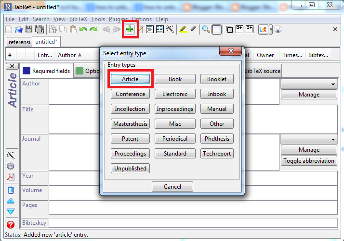Choose the Book entry type
Viewport: 344px width, 241px height.
[x=175, y=79]
